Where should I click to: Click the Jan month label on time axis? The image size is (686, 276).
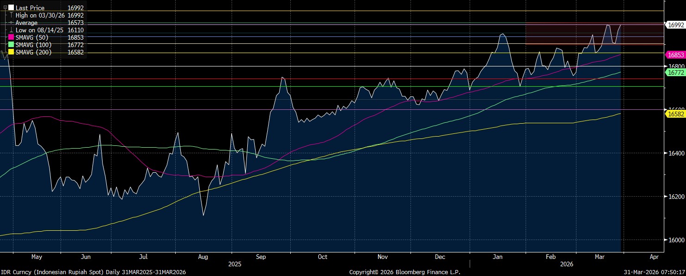498,257
